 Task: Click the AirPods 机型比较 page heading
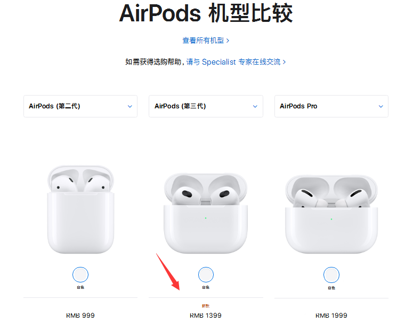[x=206, y=13]
